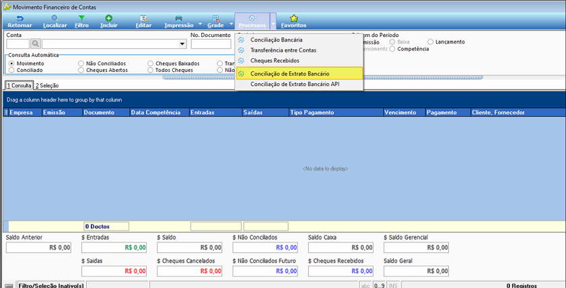Click the green Filtro funnel icon
This screenshot has height=288, width=566.
81,18
